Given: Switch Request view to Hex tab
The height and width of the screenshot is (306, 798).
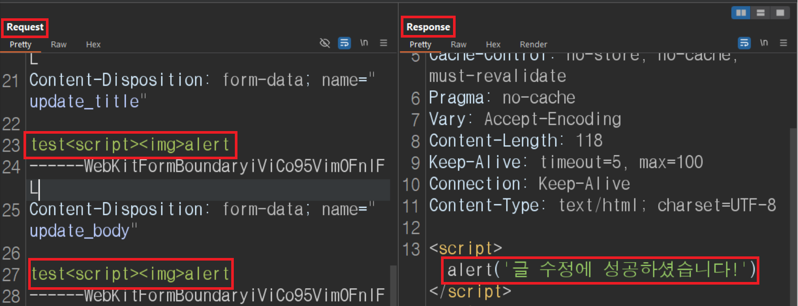Looking at the screenshot, I should pyautogui.click(x=93, y=44).
